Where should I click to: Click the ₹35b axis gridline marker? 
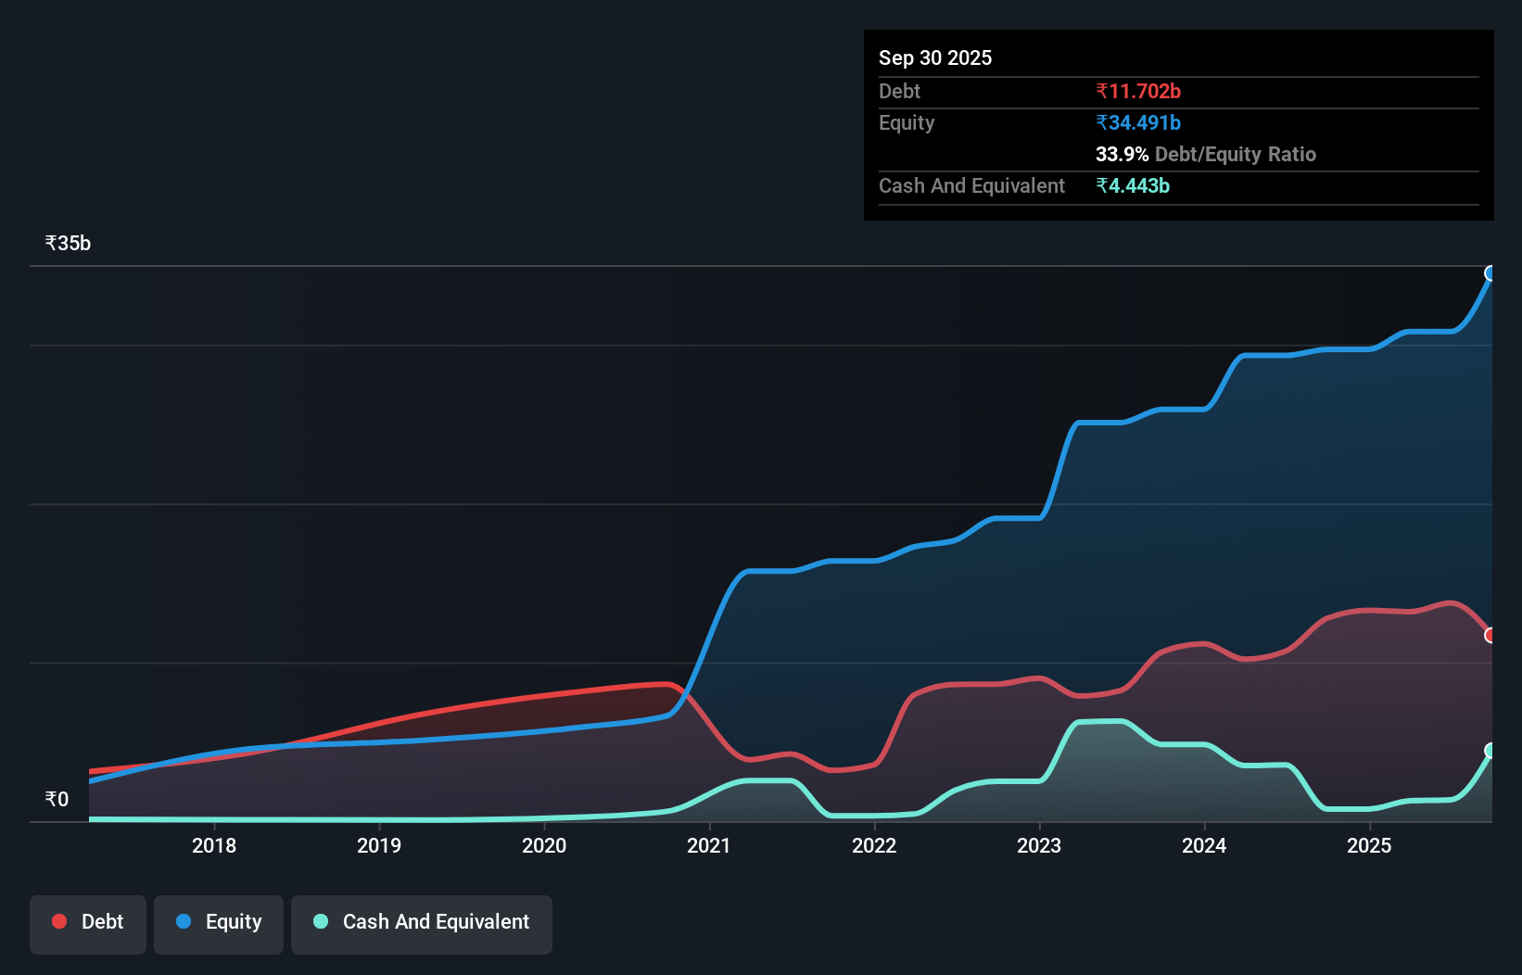pos(67,243)
